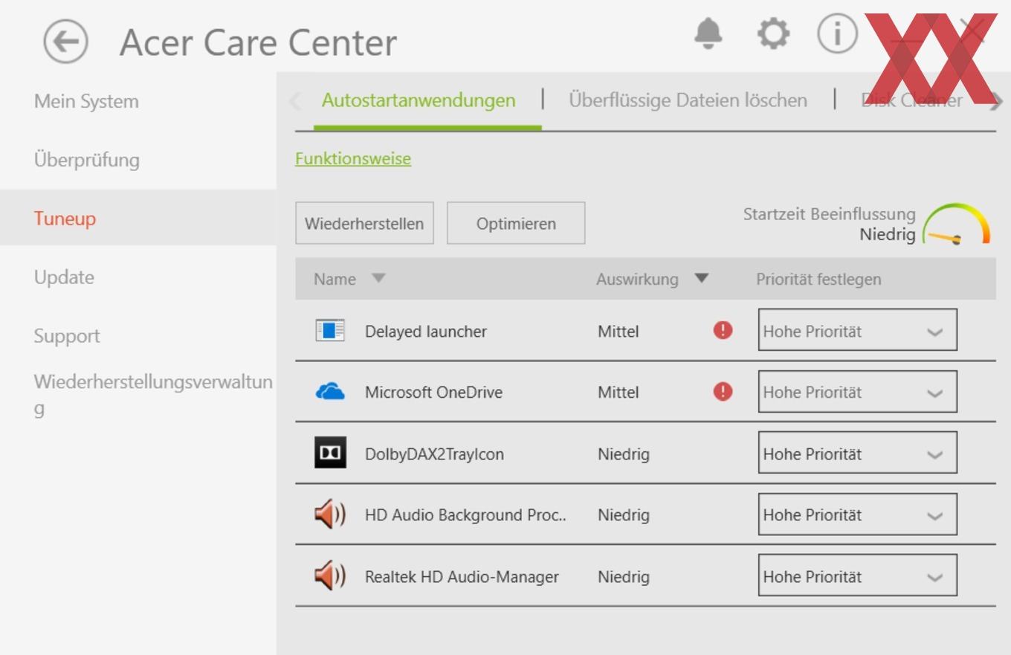
Task: Click Mittel impact for Microsoft OneDrive
Action: click(618, 393)
